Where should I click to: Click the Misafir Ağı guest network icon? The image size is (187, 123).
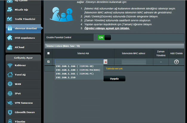click(x=10, y=10)
